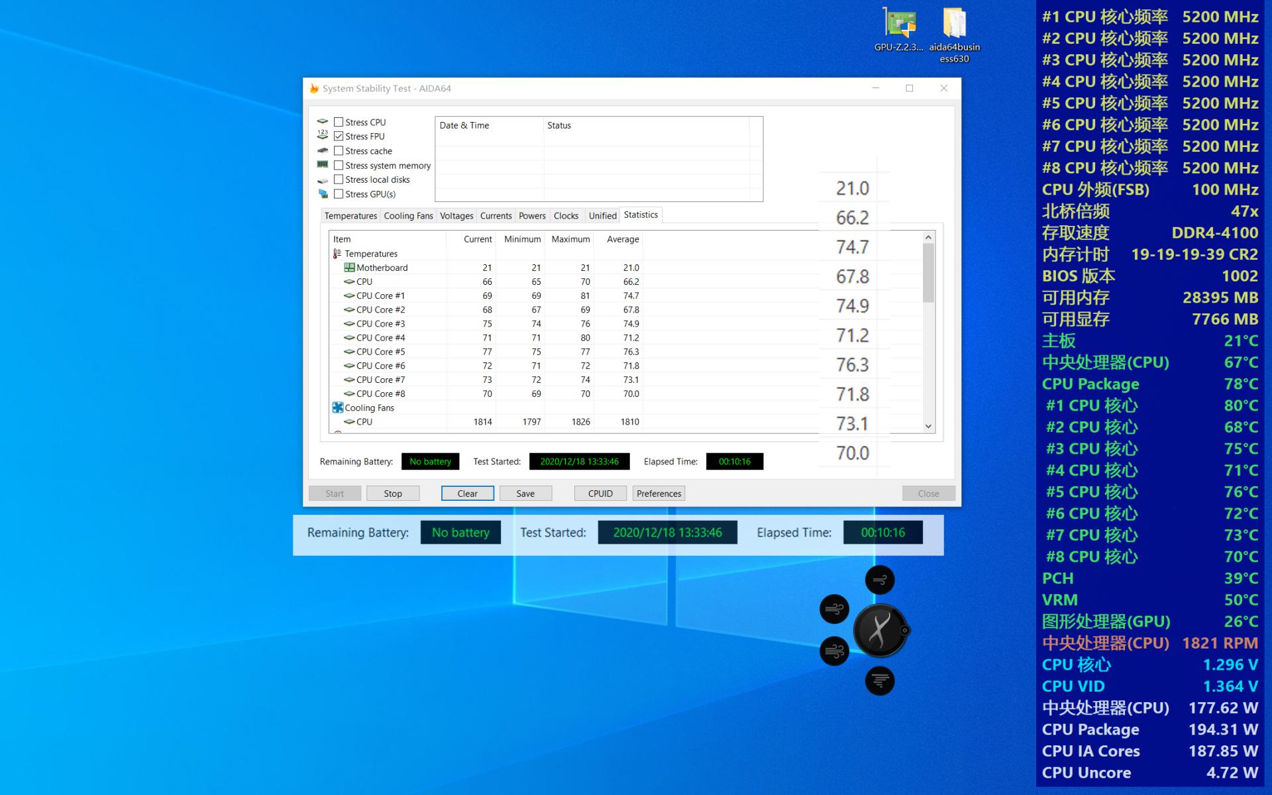Select the CPU Core #5 row
The width and height of the screenshot is (1272, 795).
380,352
